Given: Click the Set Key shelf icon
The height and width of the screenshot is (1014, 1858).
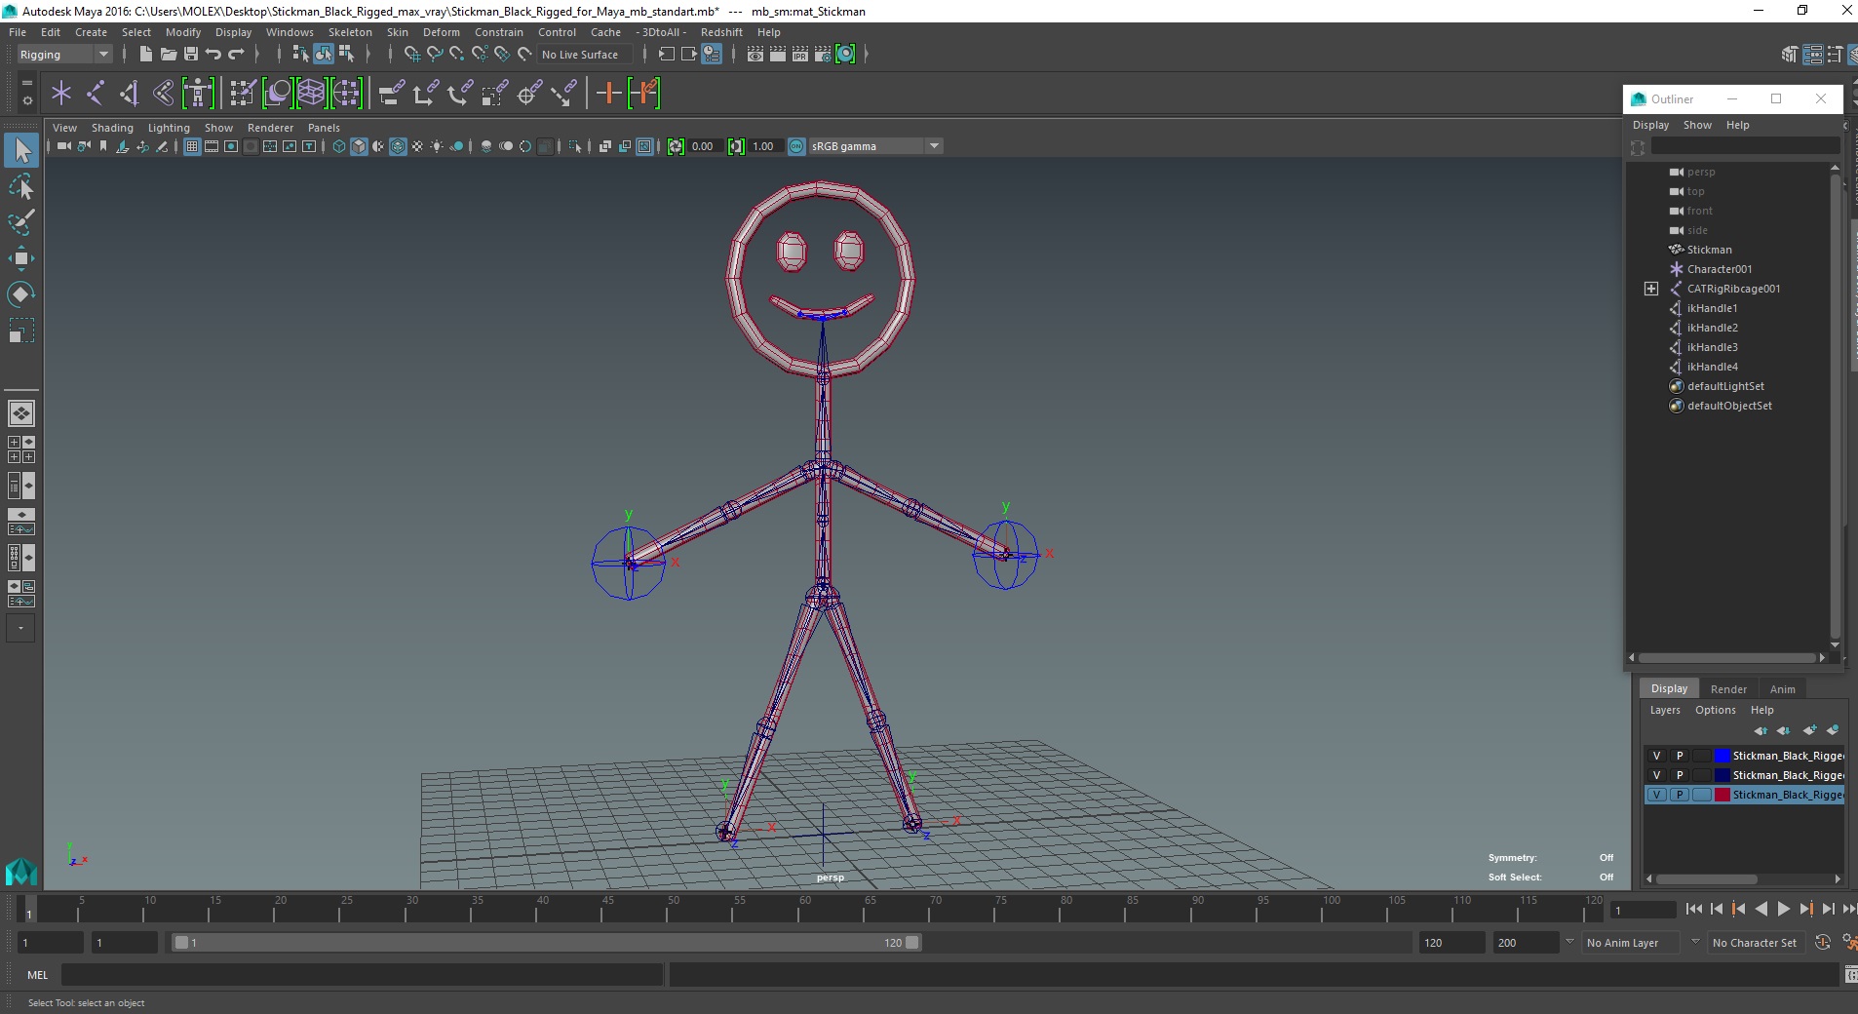Looking at the screenshot, I should [x=609, y=94].
